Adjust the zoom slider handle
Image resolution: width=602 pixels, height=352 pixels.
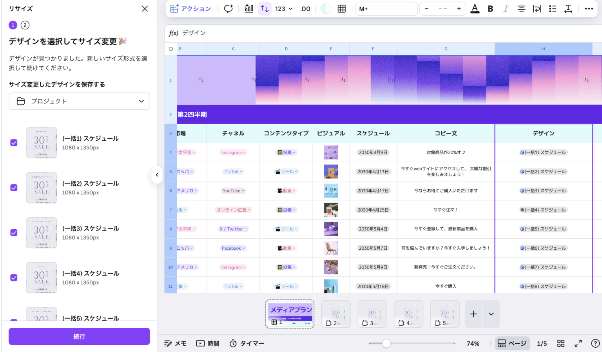point(386,343)
